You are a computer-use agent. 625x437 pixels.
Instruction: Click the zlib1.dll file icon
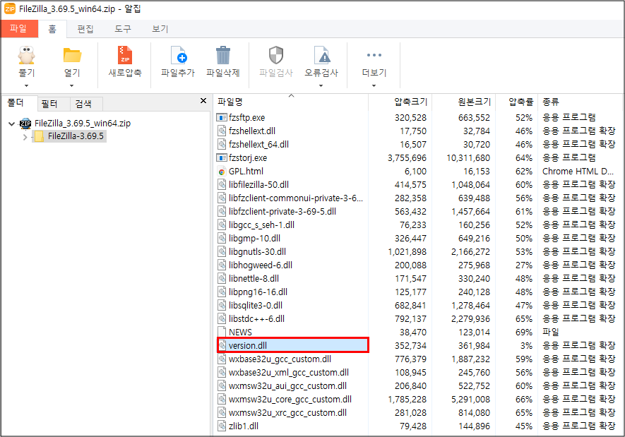(222, 426)
